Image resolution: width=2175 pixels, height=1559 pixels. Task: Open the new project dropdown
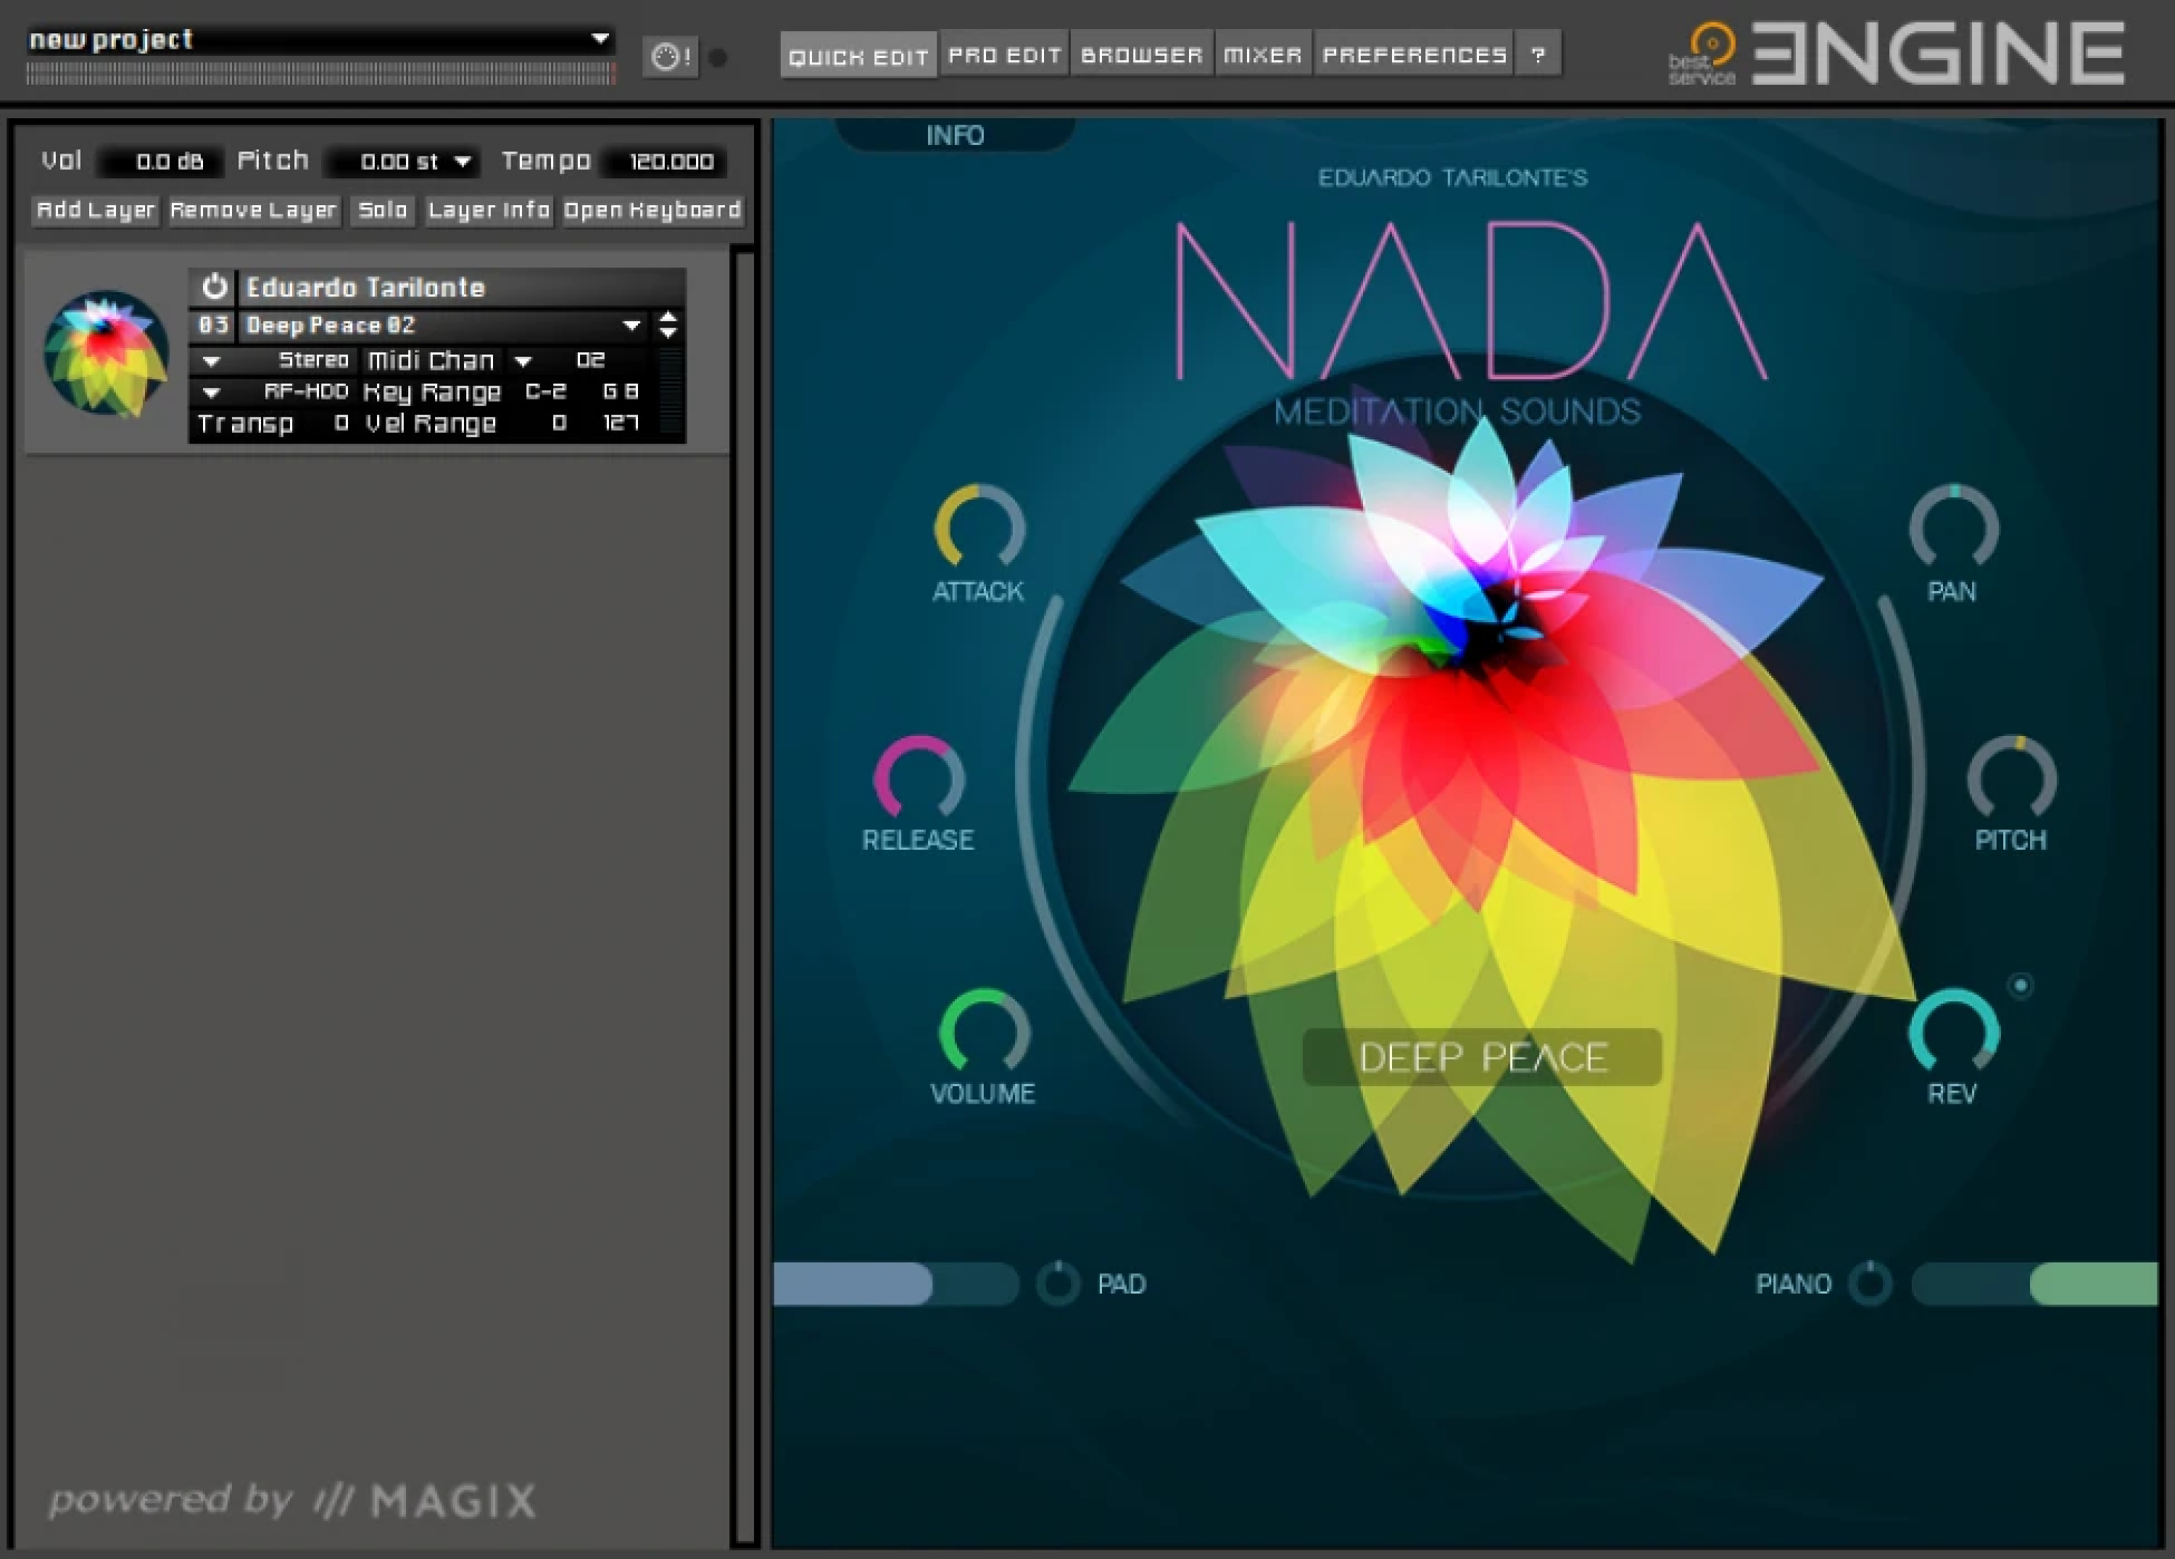602,38
